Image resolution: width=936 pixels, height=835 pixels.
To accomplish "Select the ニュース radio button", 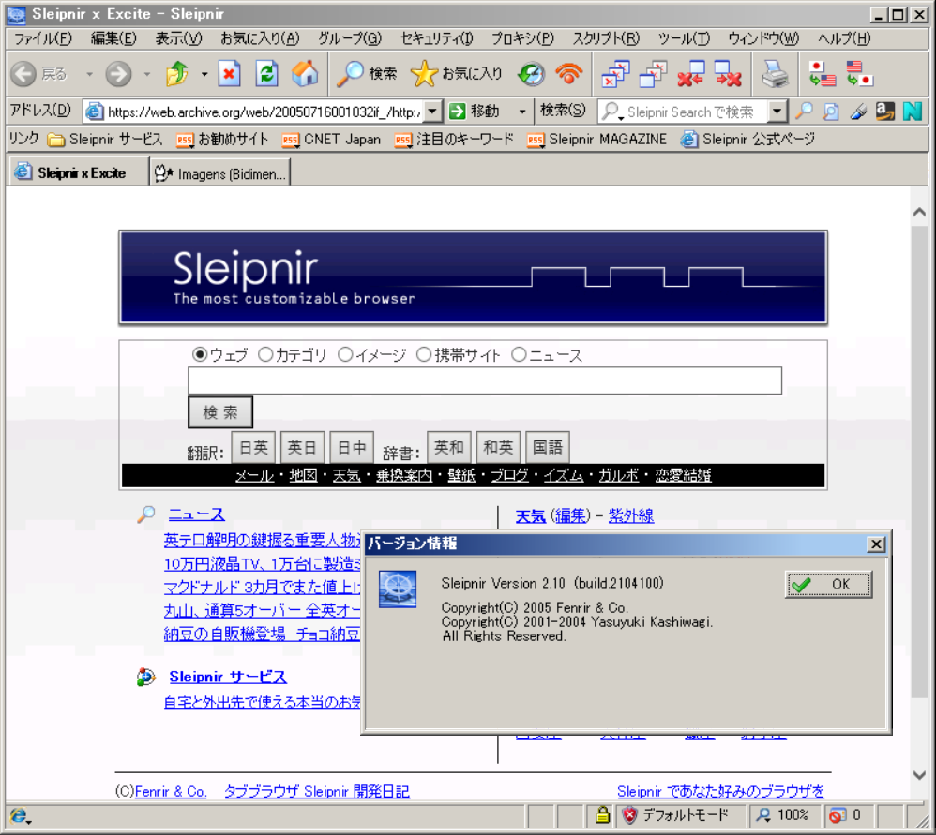I will pos(520,355).
